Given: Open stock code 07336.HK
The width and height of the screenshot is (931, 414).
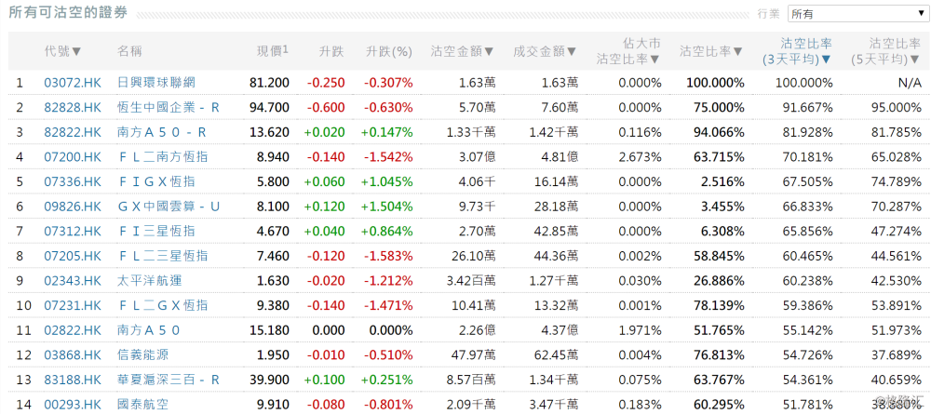Looking at the screenshot, I should pos(73,181).
